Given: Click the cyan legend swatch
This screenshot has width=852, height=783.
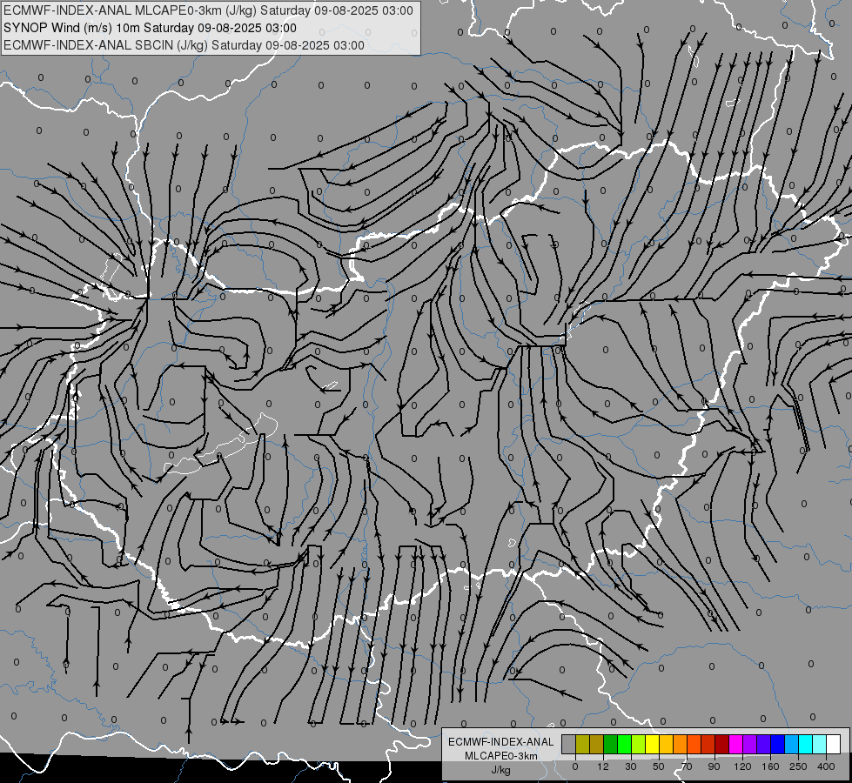Looking at the screenshot, I should pyautogui.click(x=806, y=744).
